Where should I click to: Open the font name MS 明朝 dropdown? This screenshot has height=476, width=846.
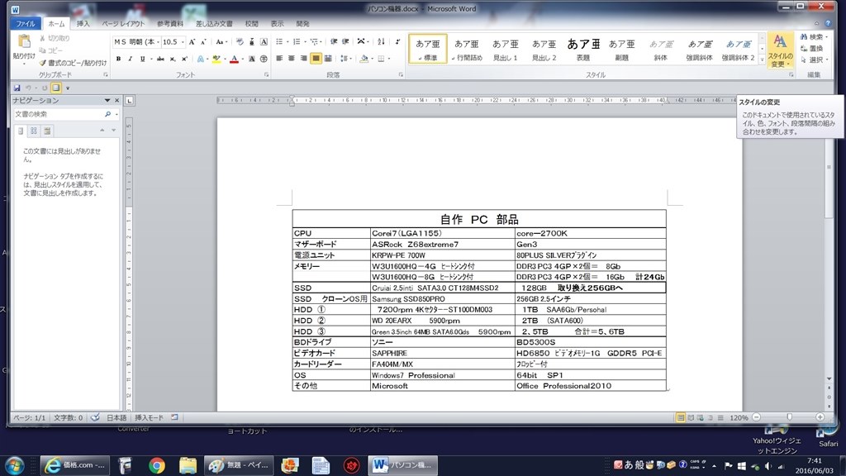pyautogui.click(x=158, y=42)
